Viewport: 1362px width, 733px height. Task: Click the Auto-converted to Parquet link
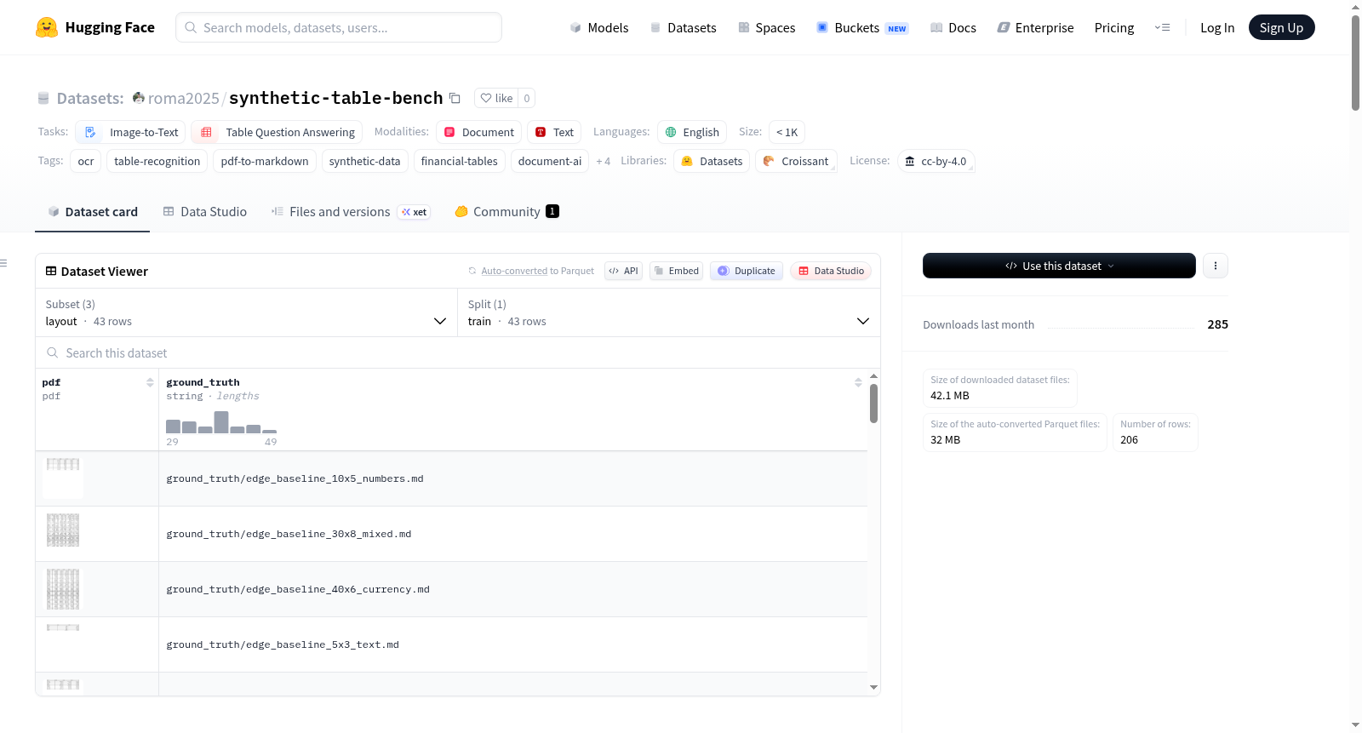click(x=537, y=271)
